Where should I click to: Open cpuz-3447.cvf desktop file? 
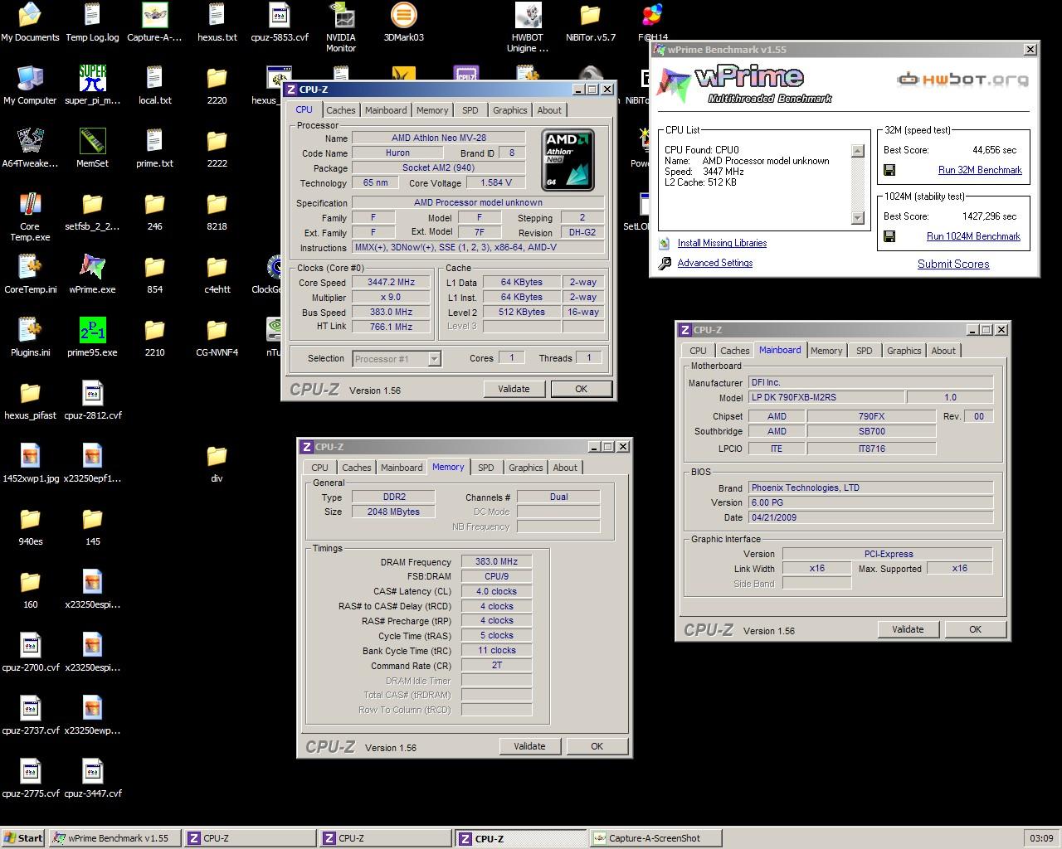92,779
